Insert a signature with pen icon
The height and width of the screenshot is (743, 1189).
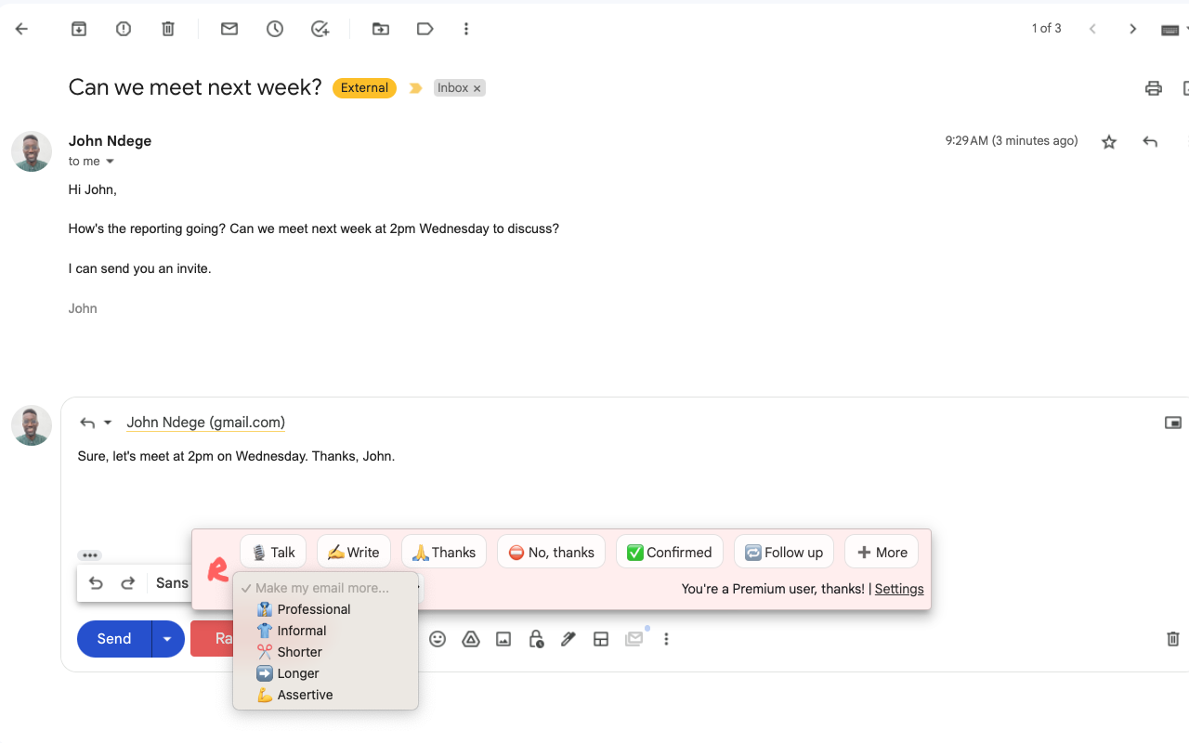(x=568, y=639)
